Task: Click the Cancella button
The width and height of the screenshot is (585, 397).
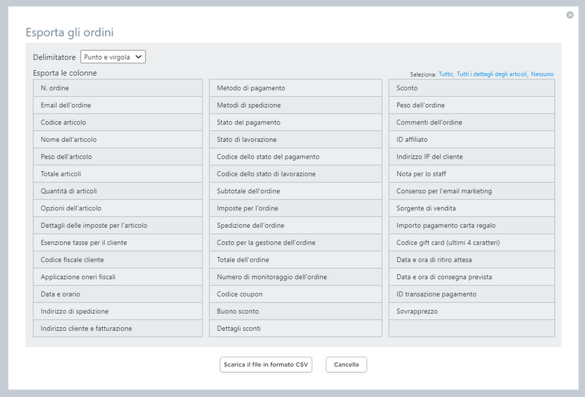Action: click(346, 364)
